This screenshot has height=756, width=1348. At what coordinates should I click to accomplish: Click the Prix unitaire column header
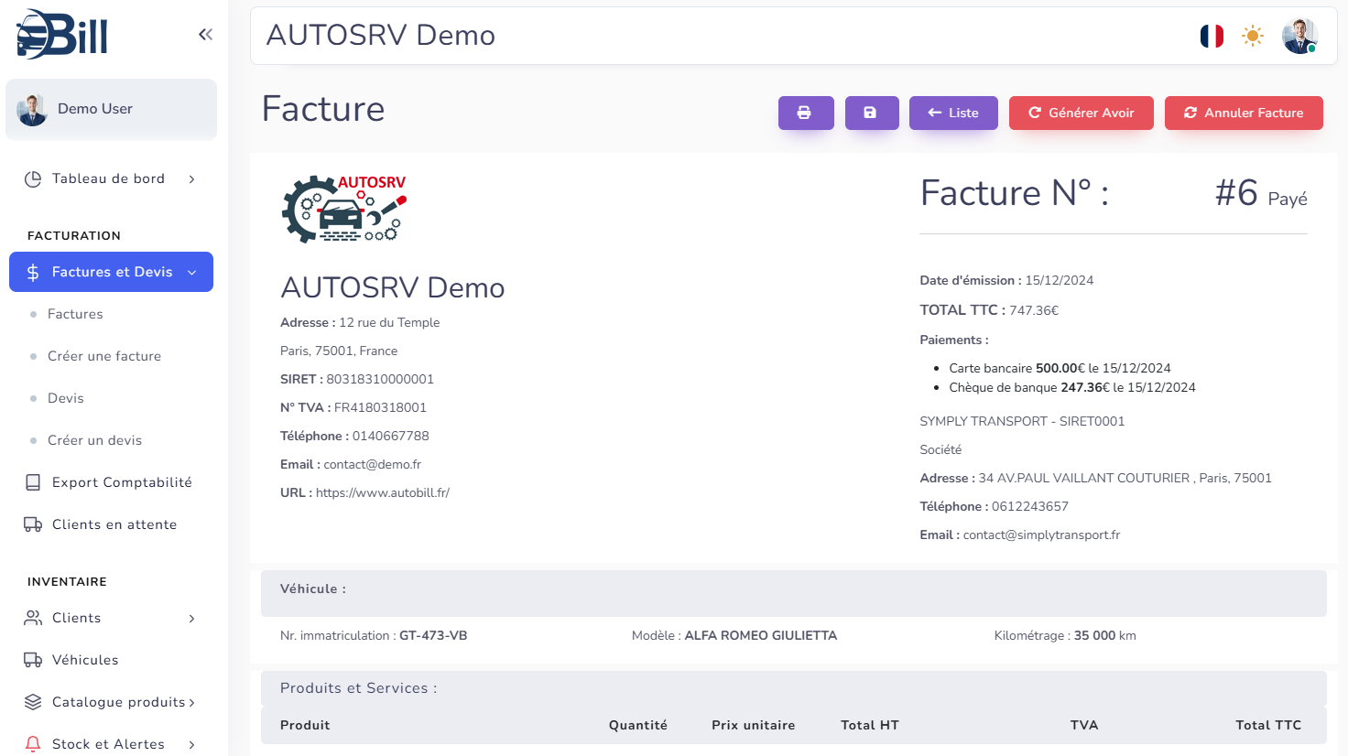[754, 725]
